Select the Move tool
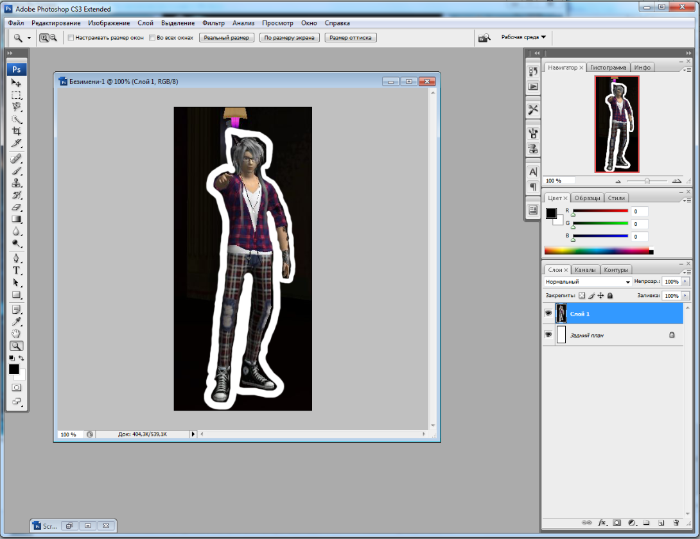700x539 pixels. pos(17,83)
